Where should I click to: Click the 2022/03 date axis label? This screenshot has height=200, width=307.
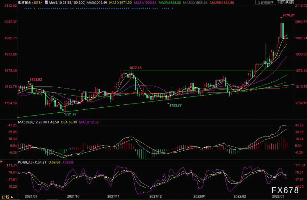[x=278, y=196]
